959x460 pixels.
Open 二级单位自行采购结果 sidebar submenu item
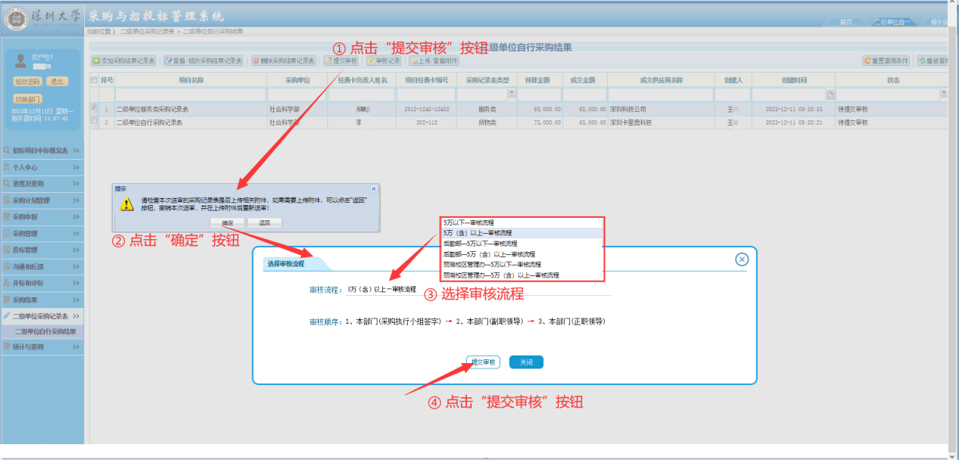(45, 331)
